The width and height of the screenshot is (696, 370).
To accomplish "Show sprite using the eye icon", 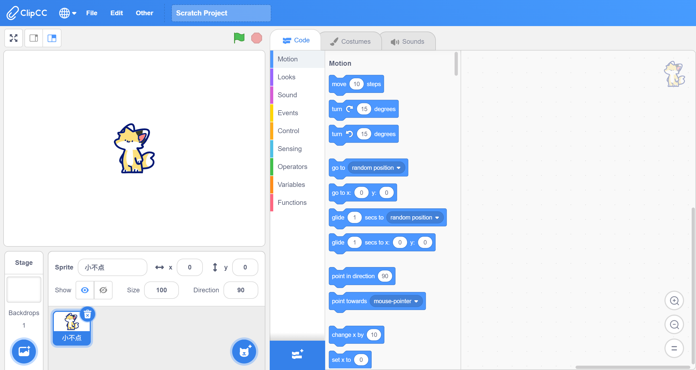I will click(85, 290).
